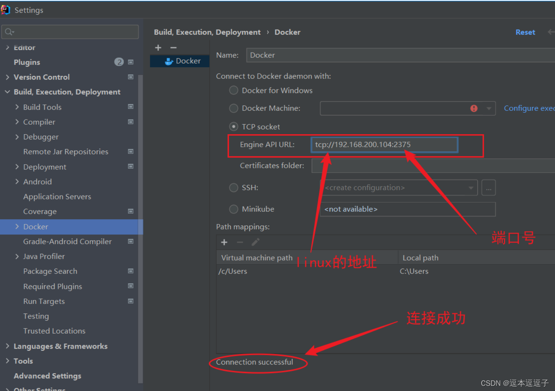Image resolution: width=555 pixels, height=391 pixels.
Task: Edit the selected path mapping with pencil icon
Action: pos(256,242)
